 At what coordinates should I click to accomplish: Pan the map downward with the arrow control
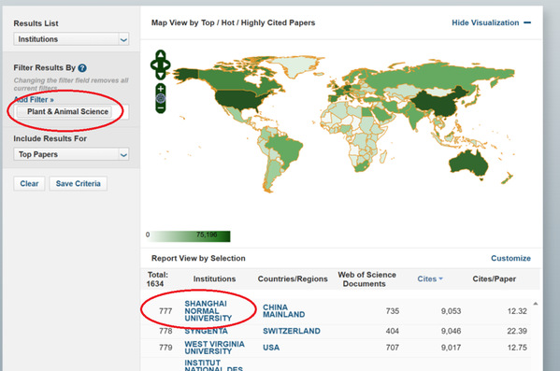click(x=161, y=75)
